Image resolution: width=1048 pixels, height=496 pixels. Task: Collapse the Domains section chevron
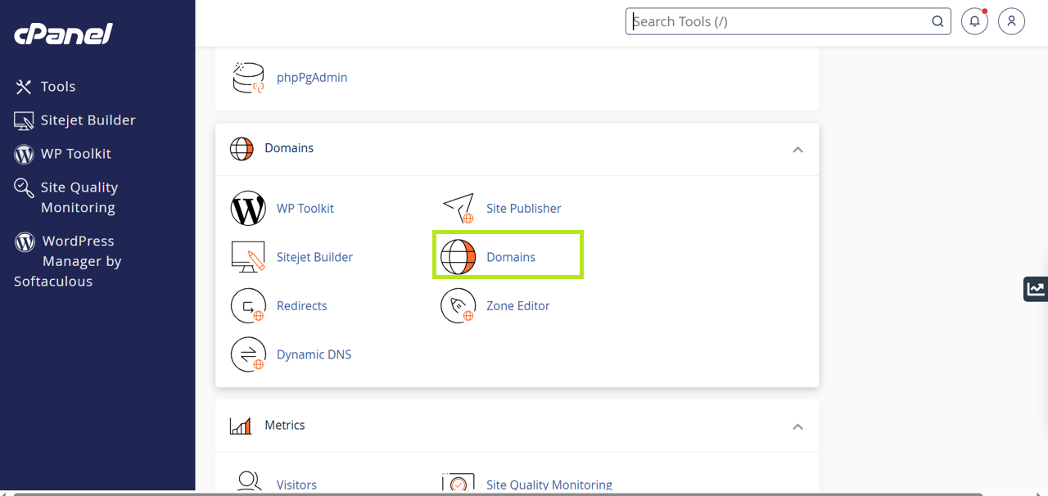(797, 150)
